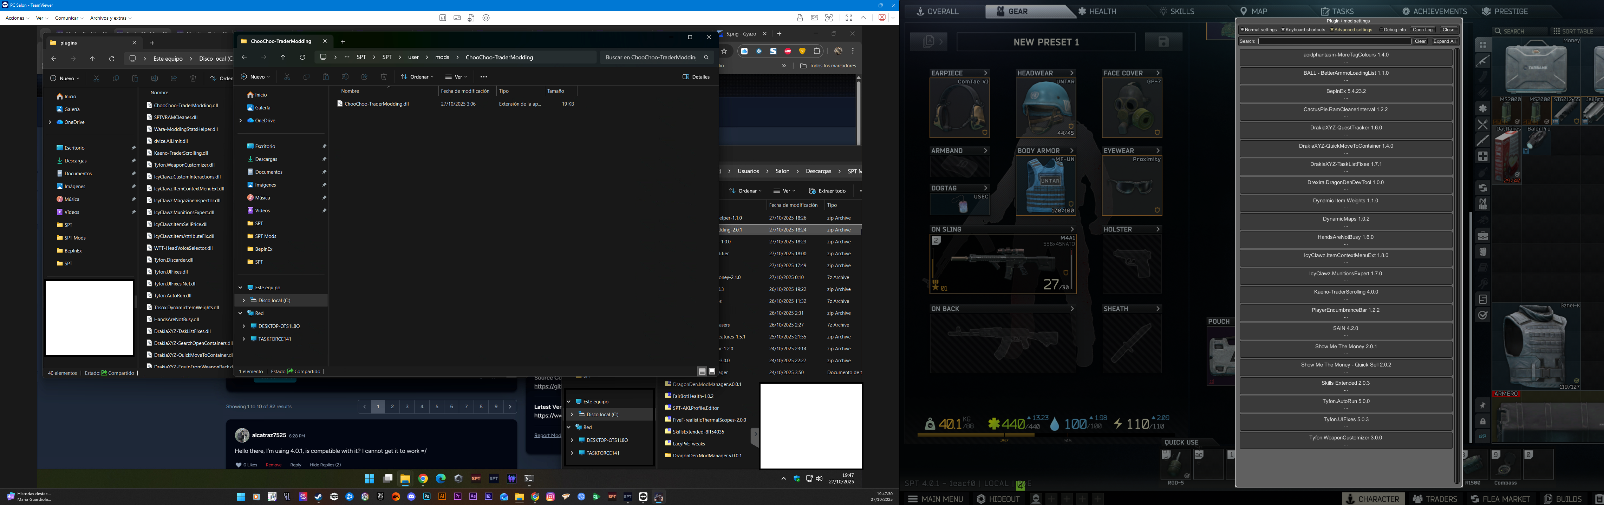Image resolution: width=1604 pixels, height=505 pixels.
Task: Click the refresh icon in ChooChoo-TraderModding explorer
Action: (302, 57)
